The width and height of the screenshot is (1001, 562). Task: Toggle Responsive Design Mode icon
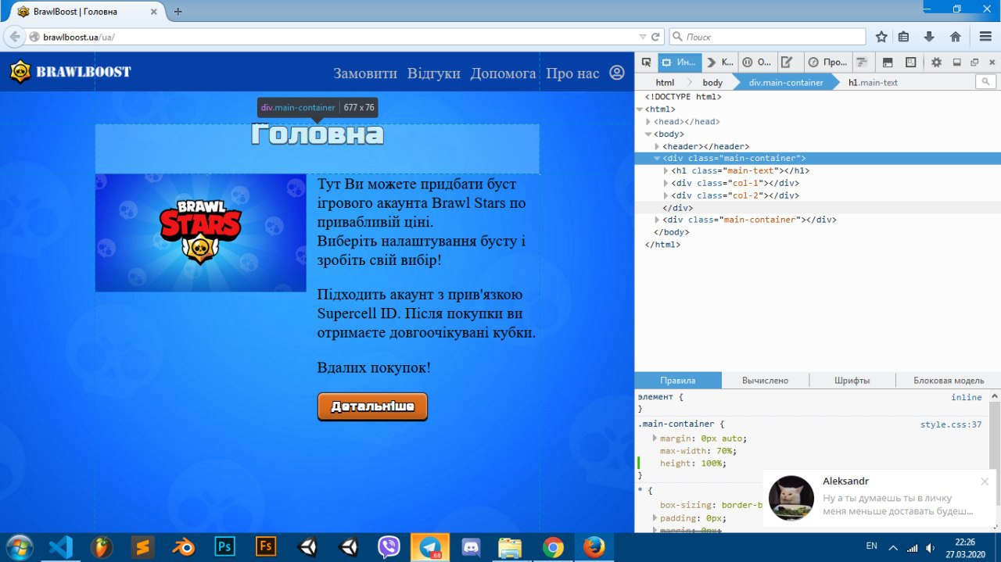pyautogui.click(x=911, y=63)
